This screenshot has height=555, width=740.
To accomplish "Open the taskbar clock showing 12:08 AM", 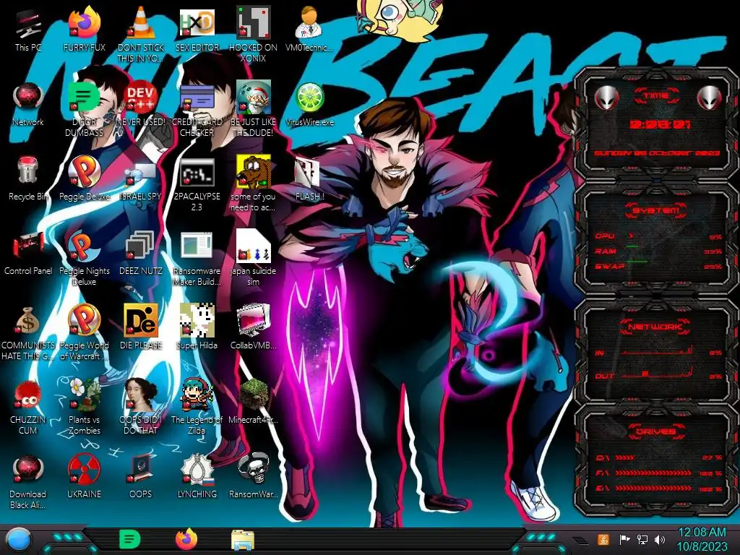I will pos(702,539).
